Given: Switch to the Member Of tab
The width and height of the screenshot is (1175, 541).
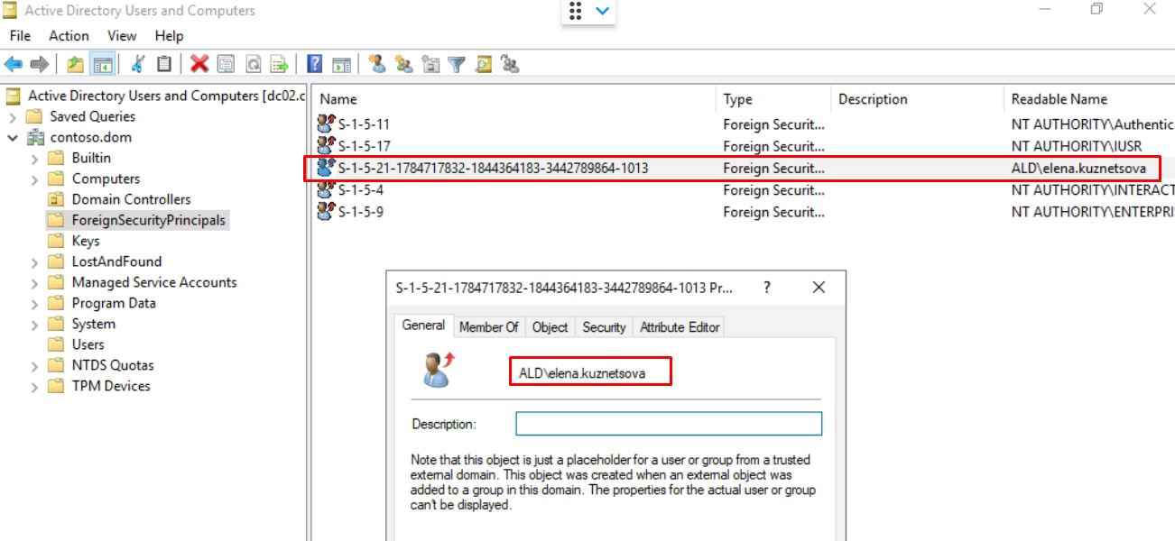Looking at the screenshot, I should click(489, 327).
